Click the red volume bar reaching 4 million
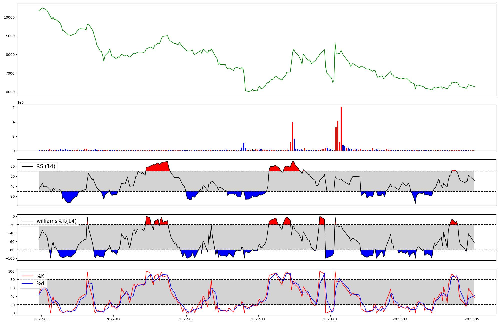This screenshot has height=325, width=500. 292,136
